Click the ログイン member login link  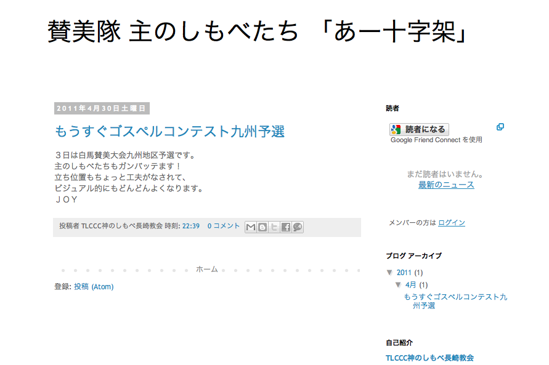click(451, 223)
